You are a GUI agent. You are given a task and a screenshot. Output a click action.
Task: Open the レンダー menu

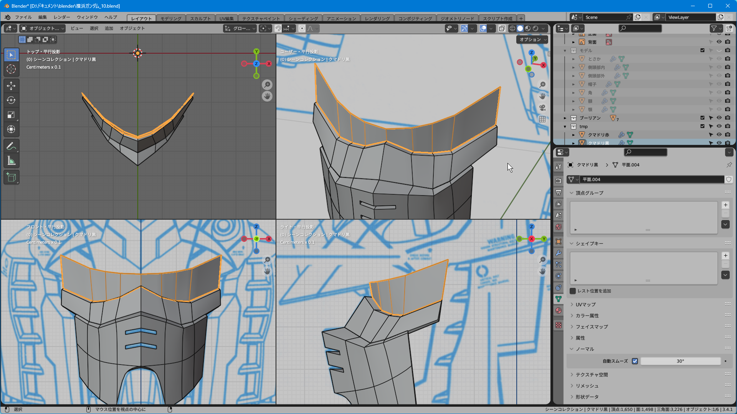(62, 17)
